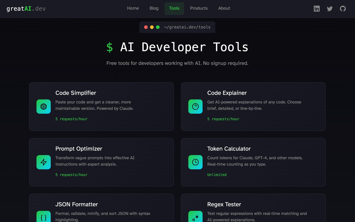Viewport: 355px width, 222px height.
Task: Click the yellow dot in terminal tab
Action: click(152, 27)
